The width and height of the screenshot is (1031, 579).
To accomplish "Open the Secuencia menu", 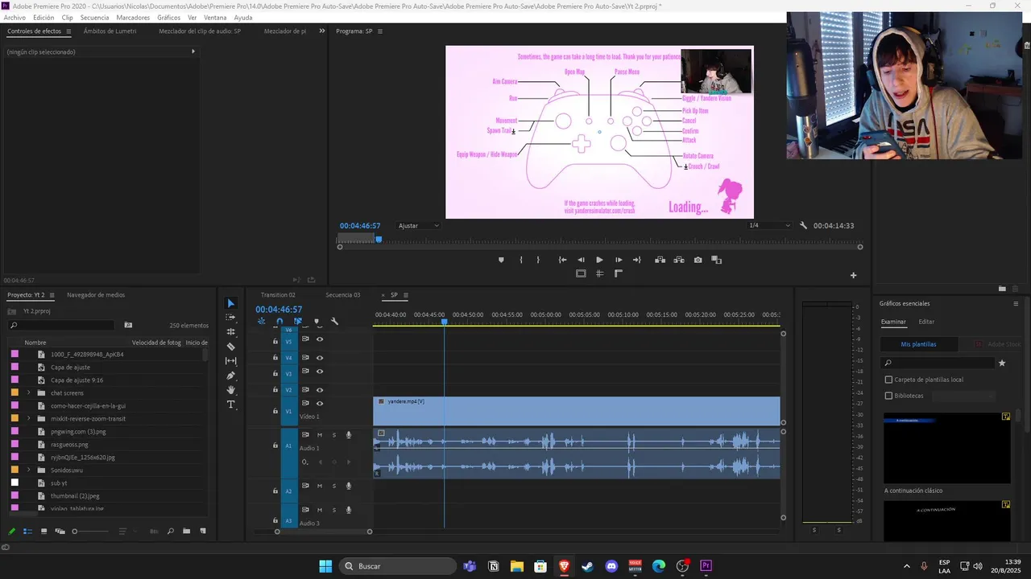I will tap(94, 18).
